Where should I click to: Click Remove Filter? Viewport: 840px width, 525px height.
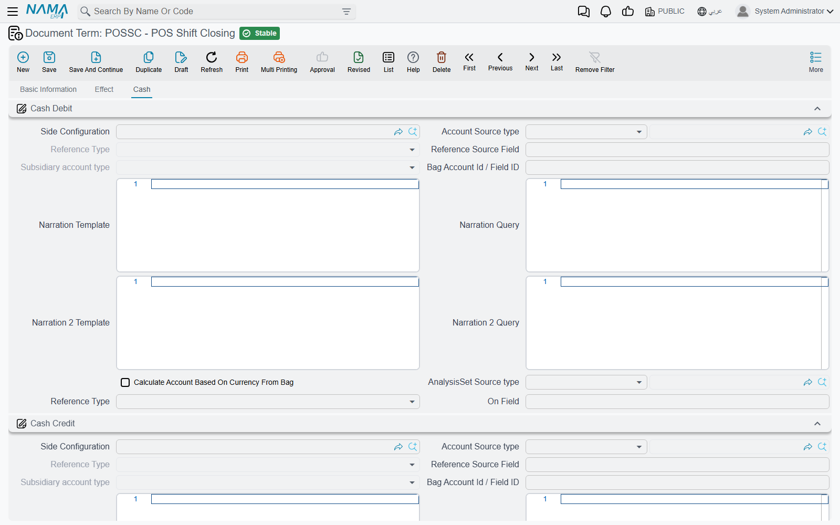[x=595, y=62]
